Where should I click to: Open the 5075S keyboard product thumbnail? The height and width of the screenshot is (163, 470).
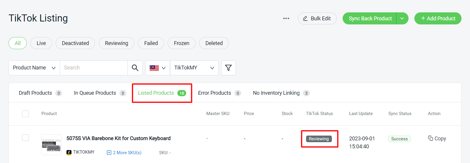pyautogui.click(x=51, y=145)
